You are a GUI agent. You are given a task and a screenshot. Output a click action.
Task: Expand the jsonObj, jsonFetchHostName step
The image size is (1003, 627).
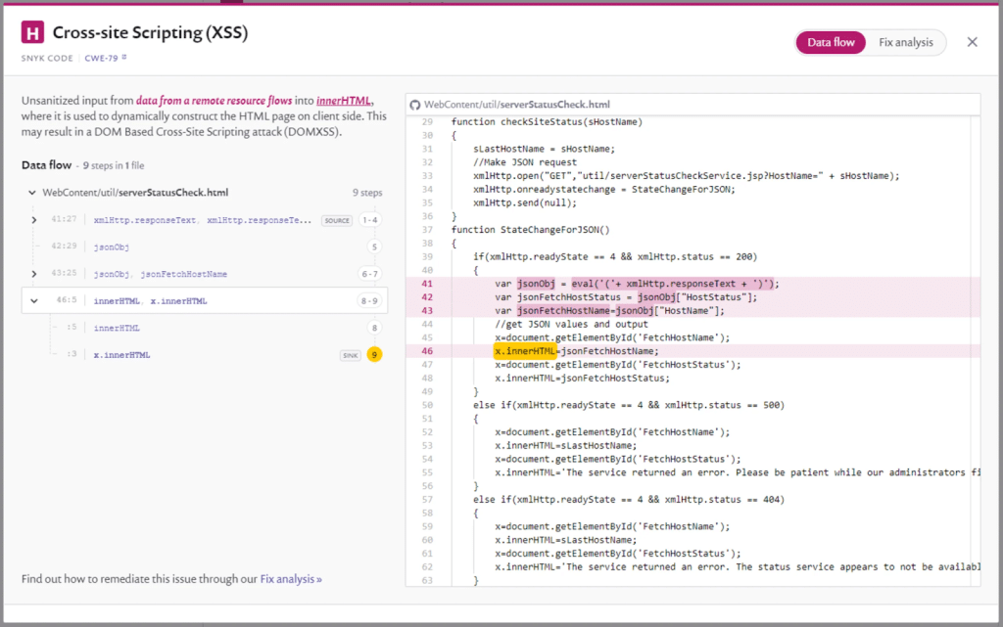coord(34,274)
